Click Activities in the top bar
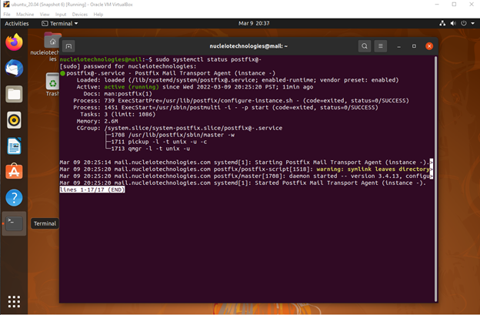This screenshot has width=480, height=315. [16, 23]
